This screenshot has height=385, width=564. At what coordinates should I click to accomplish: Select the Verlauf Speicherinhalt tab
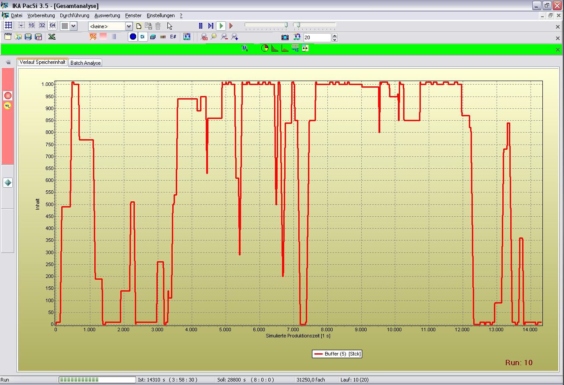coord(43,63)
